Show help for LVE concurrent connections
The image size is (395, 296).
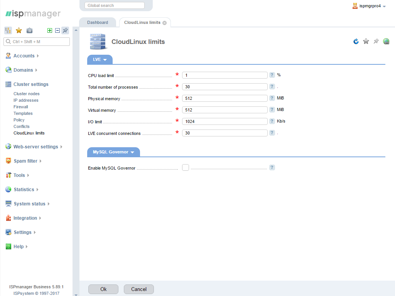[x=272, y=133]
